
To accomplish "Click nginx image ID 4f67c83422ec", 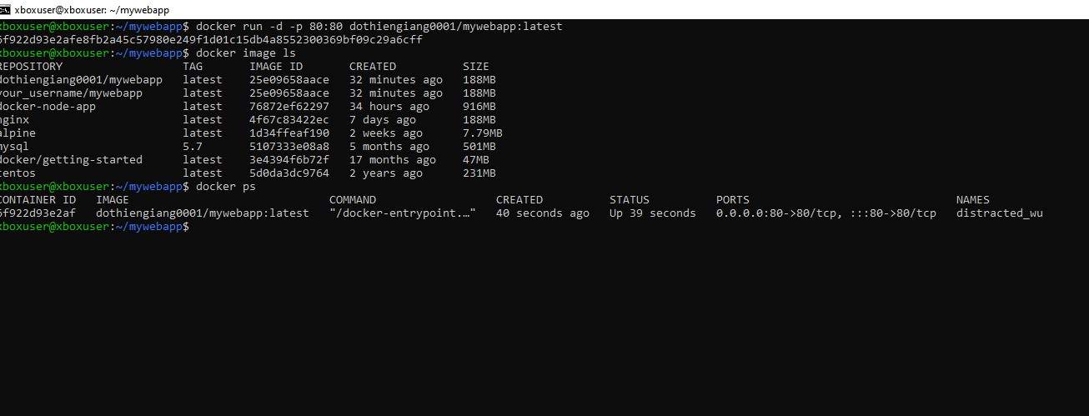I will point(289,120).
